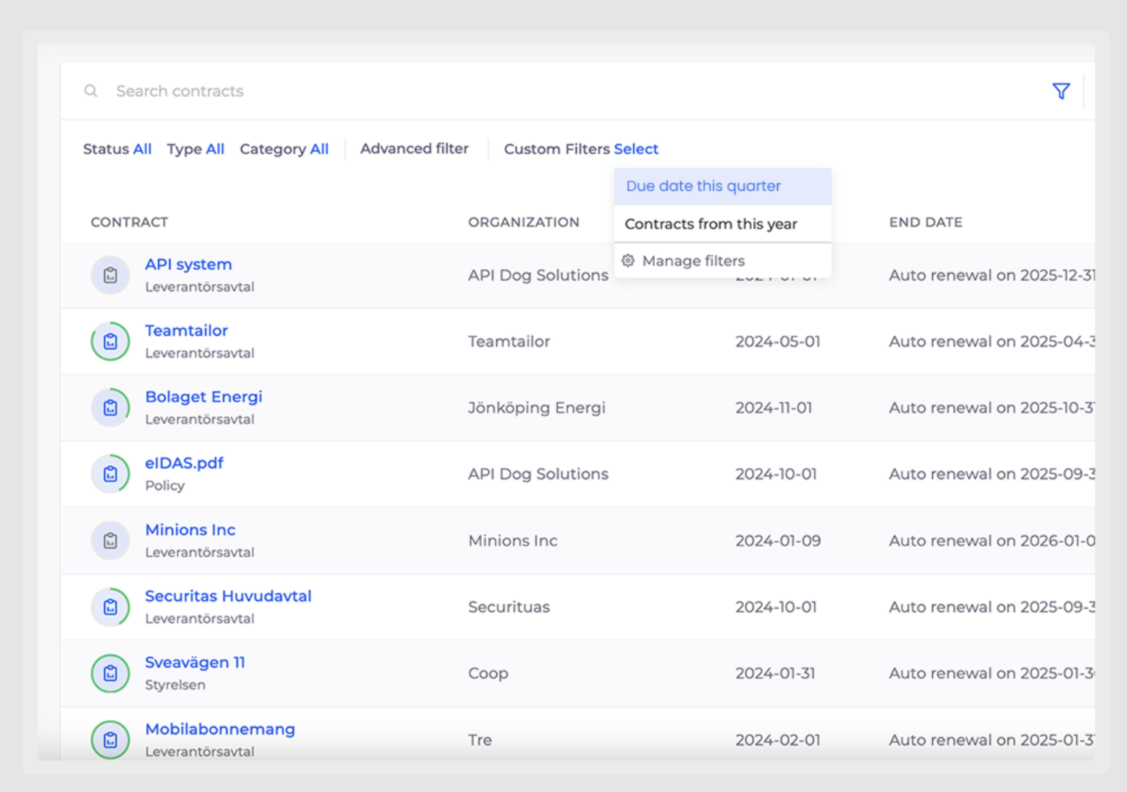This screenshot has height=792, width=1127.
Task: Open the Teamtailor contract link
Action: coord(186,330)
